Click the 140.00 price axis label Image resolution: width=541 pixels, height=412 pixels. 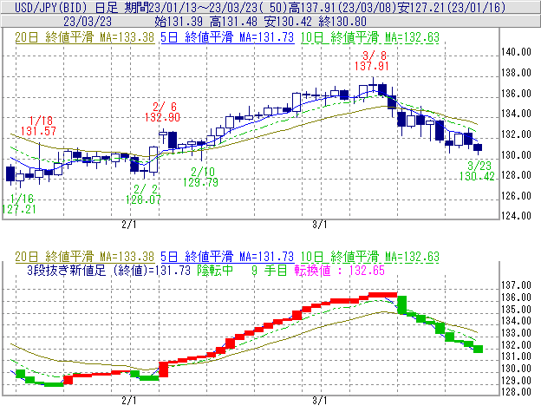click(516, 52)
